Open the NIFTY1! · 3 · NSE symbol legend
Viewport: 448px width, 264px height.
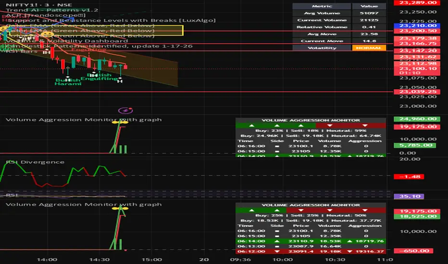pos(39,5)
